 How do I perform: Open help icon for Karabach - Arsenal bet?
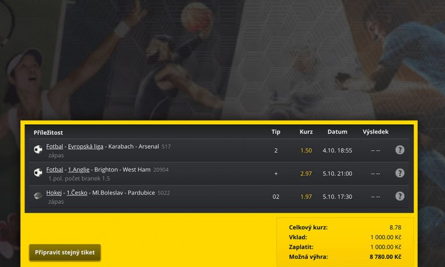[x=400, y=150]
